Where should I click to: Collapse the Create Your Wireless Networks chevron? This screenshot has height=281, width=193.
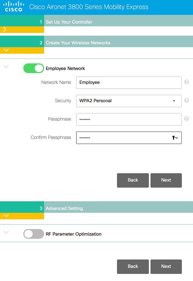[x=6, y=50]
